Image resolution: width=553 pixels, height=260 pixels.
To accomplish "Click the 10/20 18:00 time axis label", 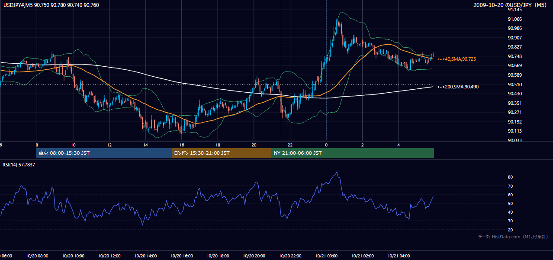I will click(x=218, y=256).
